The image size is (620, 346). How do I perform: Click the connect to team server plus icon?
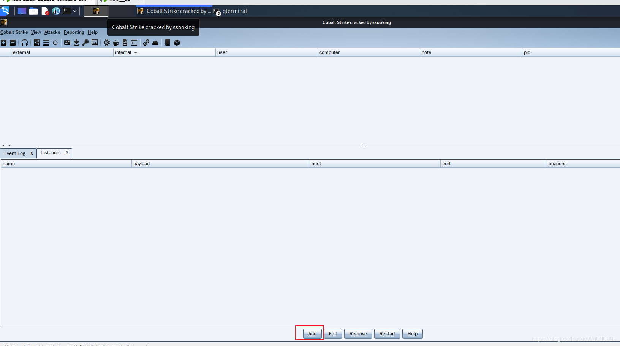point(3,43)
